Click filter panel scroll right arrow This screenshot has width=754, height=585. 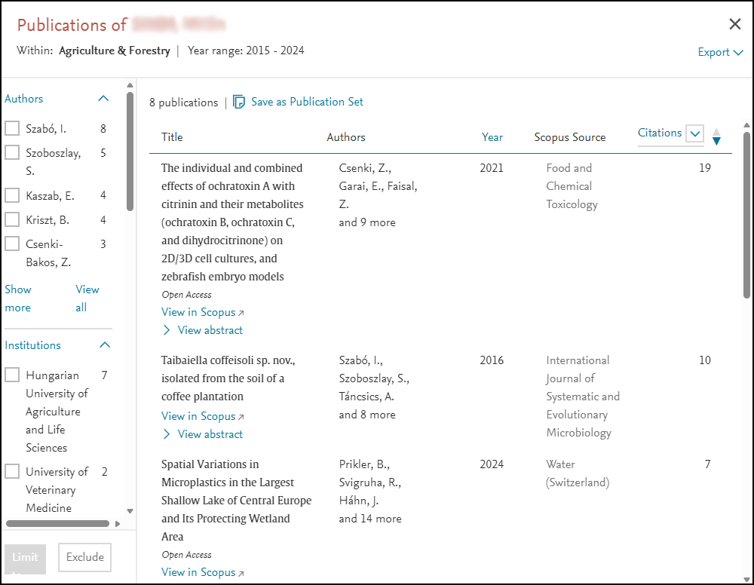pyautogui.click(x=118, y=524)
